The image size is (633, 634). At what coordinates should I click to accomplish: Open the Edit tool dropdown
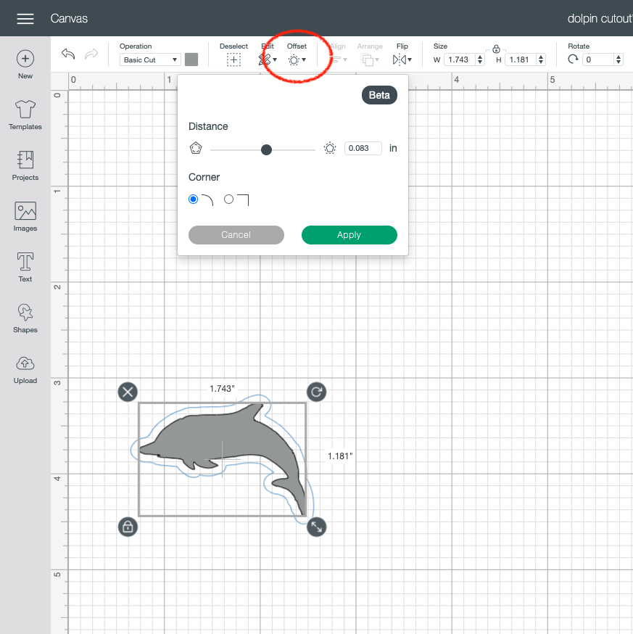tap(267, 59)
